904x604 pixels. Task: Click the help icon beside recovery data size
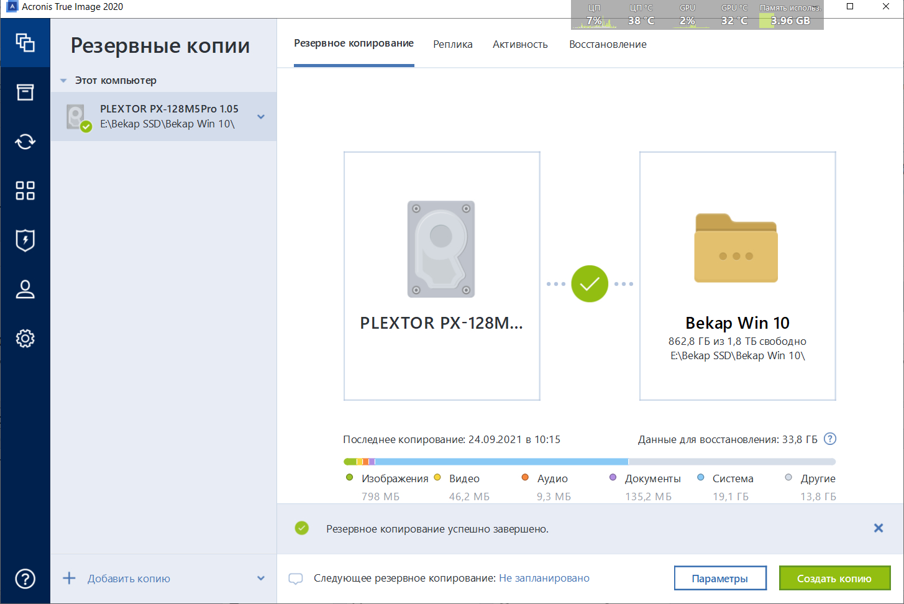point(829,439)
